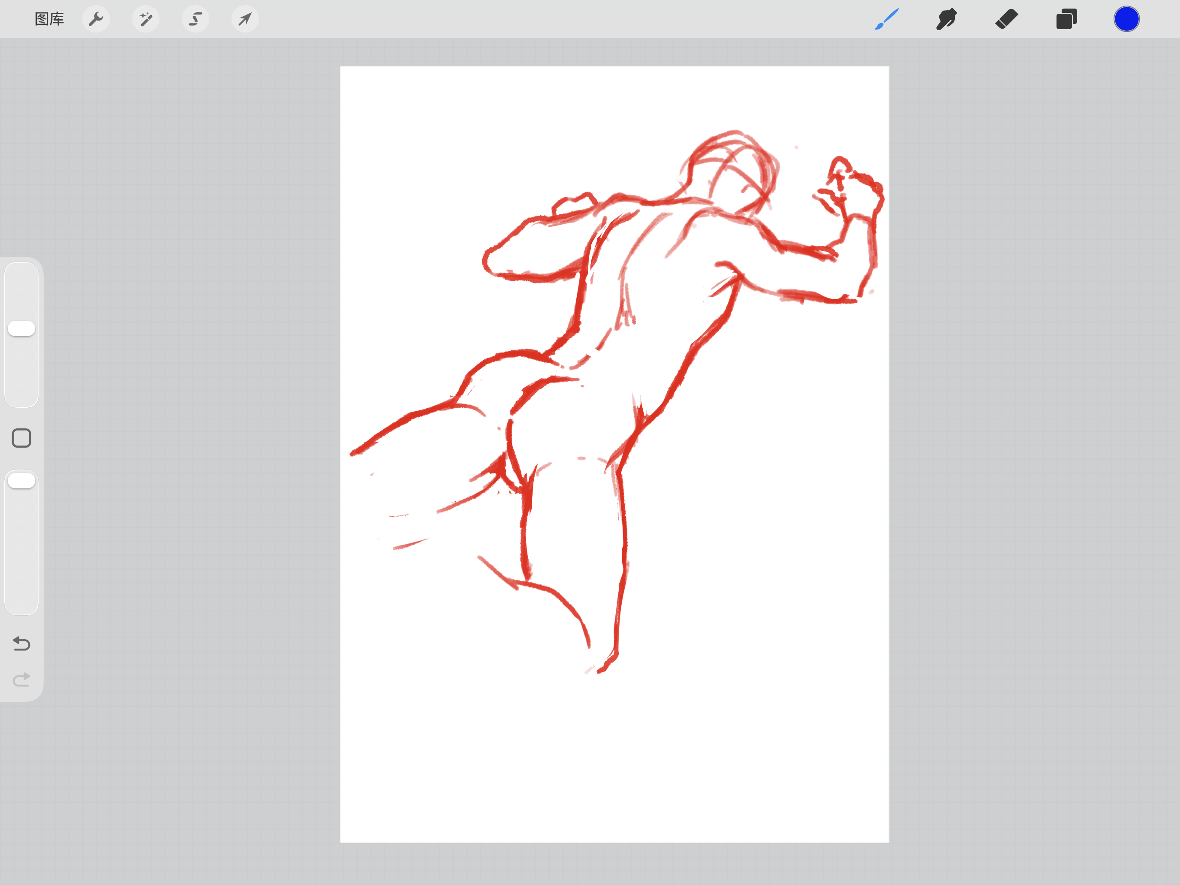Open the blue color picker

tap(1127, 19)
